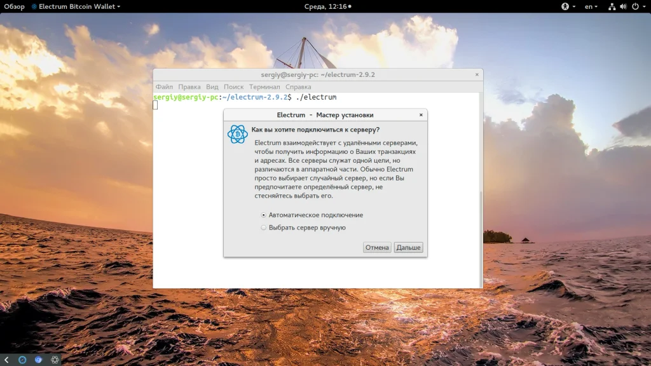Screen dimensions: 651x366
Task: Open the Файл menu in terminal
Action: 164,86
